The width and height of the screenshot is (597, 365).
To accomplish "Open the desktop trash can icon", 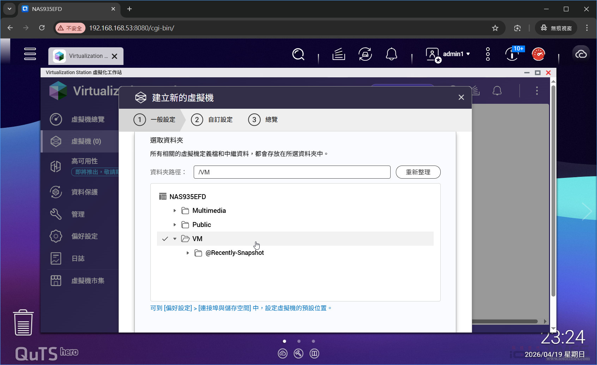I will coord(23,322).
